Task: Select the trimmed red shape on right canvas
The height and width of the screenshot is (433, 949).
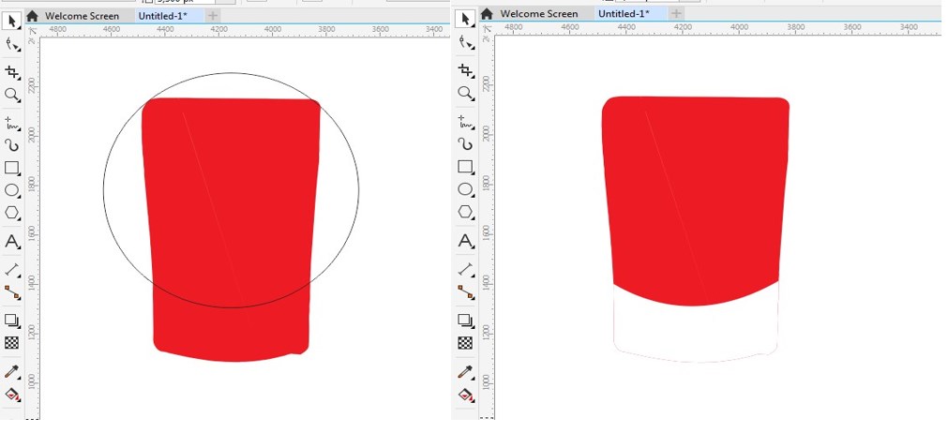Action: [696, 200]
